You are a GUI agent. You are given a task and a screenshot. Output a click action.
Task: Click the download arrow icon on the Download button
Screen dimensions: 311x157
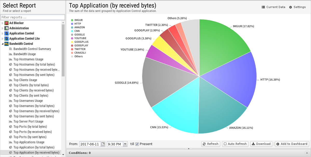click(x=253, y=144)
